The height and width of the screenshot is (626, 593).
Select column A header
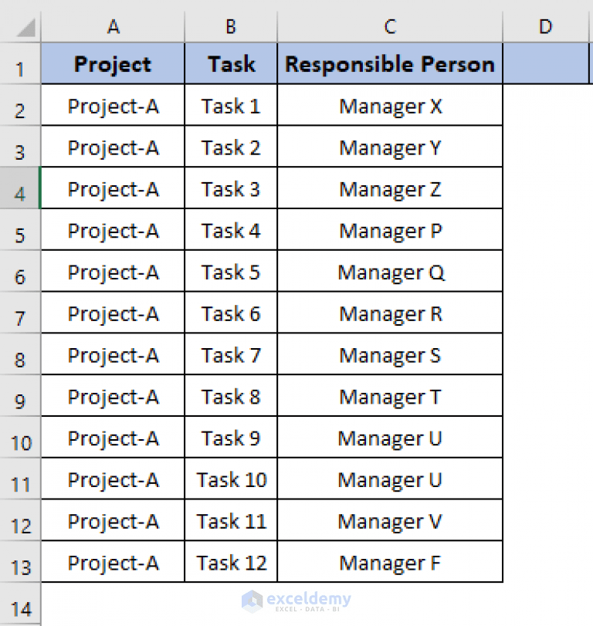point(113,25)
